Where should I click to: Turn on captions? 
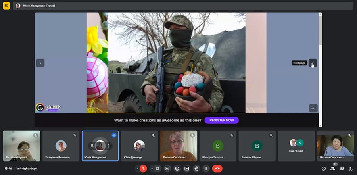[x=167, y=169]
